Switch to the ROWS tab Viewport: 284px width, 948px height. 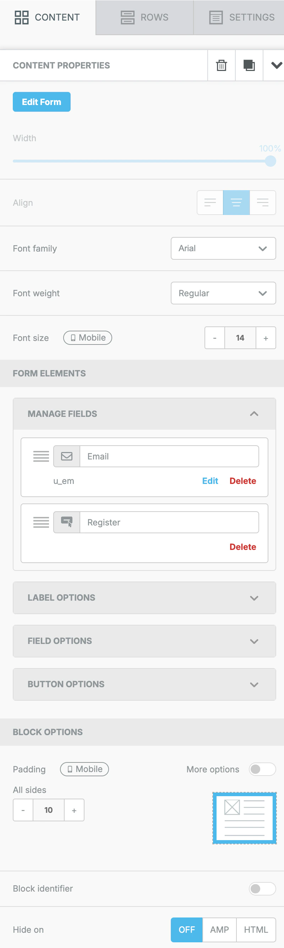tap(144, 17)
